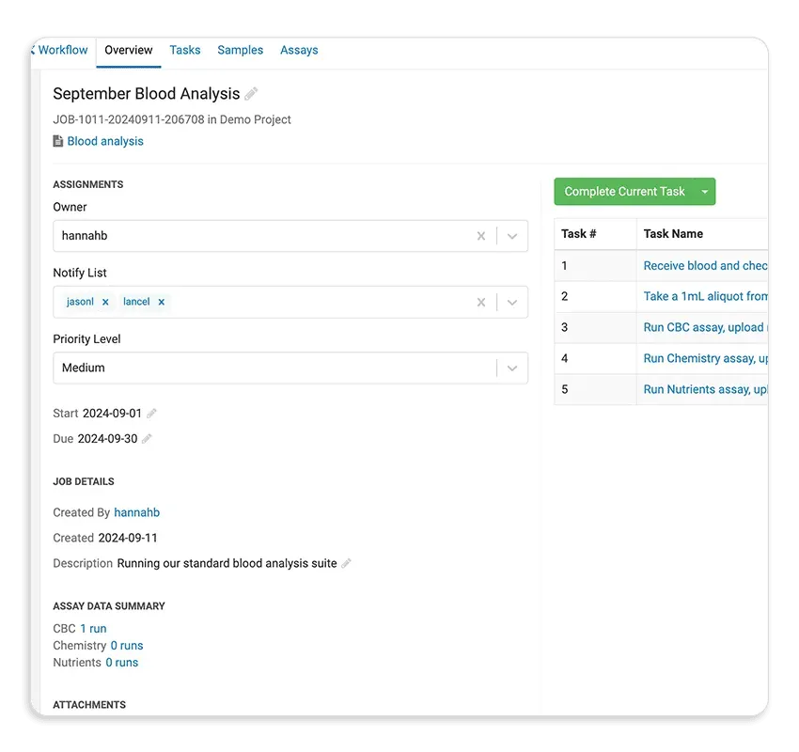The width and height of the screenshot is (799, 752).
Task: Go back to Workflow
Action: tap(61, 50)
